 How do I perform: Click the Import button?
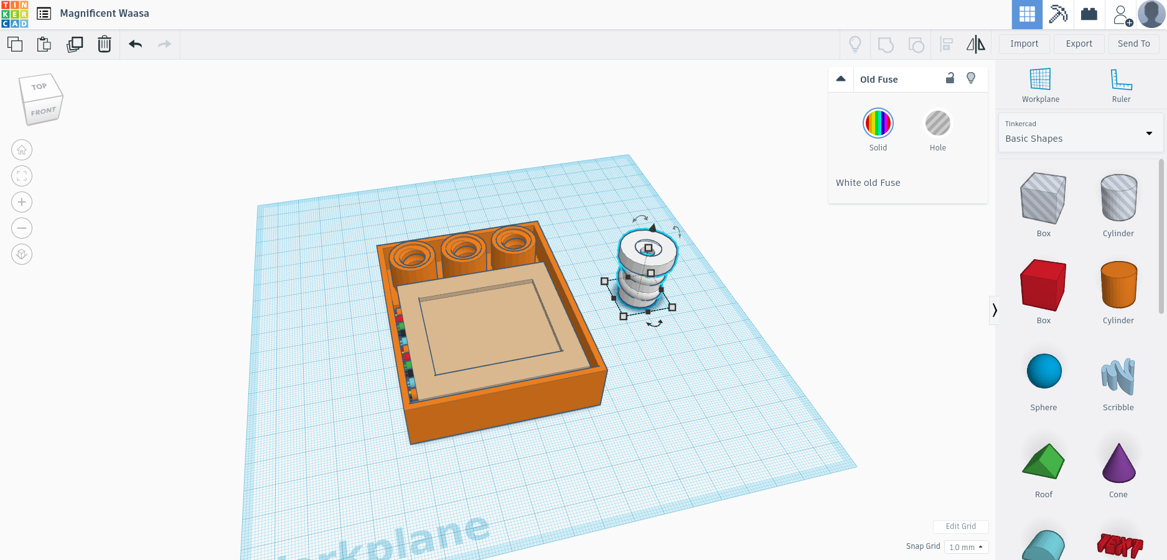(1024, 44)
